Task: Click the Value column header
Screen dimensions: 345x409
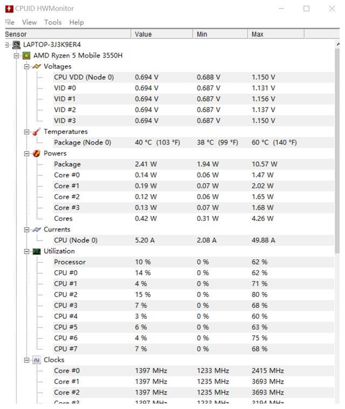Action: point(162,34)
